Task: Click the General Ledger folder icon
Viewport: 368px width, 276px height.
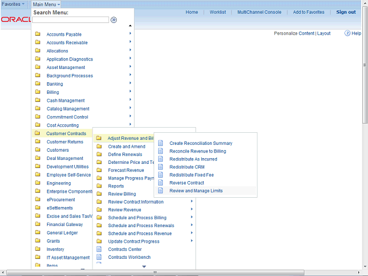Action: point(37,232)
